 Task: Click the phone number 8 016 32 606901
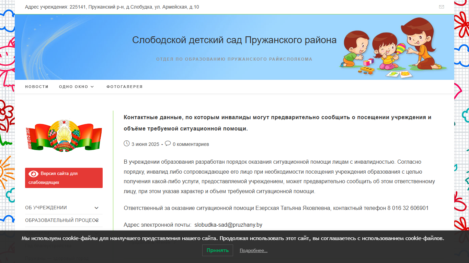pos(408,208)
